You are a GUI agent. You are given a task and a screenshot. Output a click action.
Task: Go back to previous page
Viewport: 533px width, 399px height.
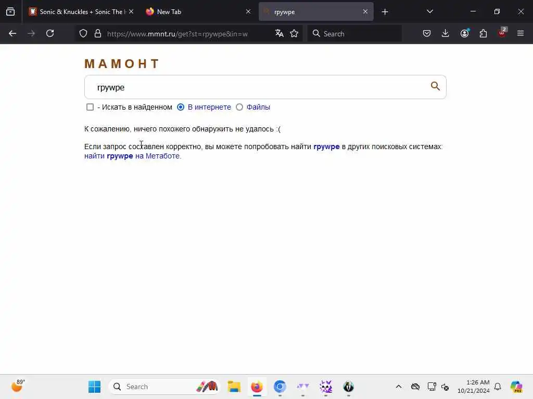pos(12,33)
